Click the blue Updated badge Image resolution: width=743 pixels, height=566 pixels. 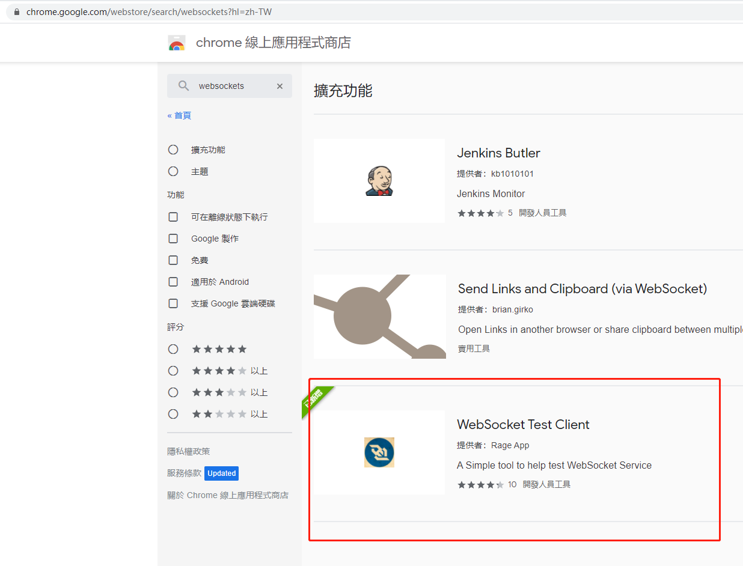pyautogui.click(x=221, y=473)
